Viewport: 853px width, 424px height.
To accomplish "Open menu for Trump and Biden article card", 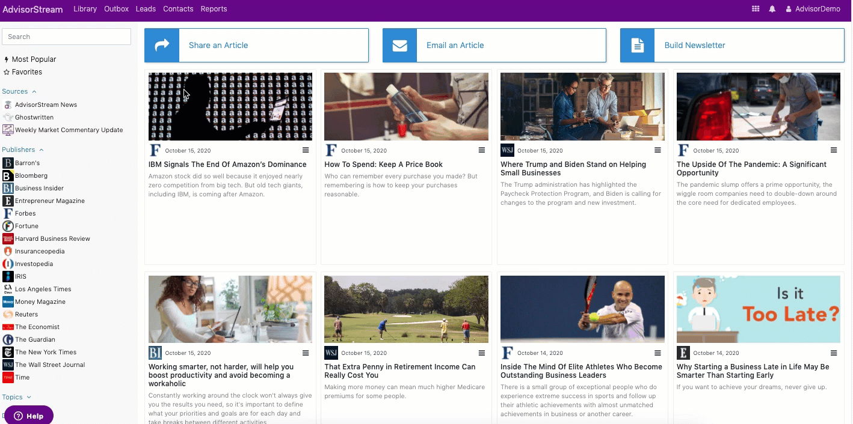I will pyautogui.click(x=657, y=150).
